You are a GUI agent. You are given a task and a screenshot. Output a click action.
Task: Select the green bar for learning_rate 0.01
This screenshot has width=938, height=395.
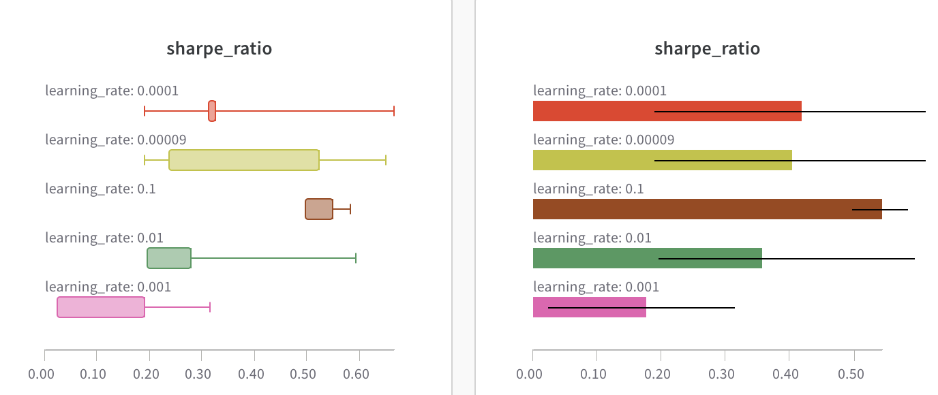tap(593, 258)
